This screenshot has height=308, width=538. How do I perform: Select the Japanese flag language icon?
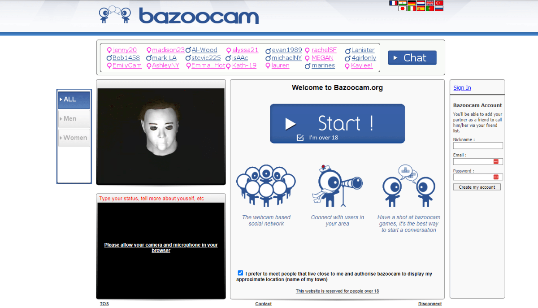[403, 9]
